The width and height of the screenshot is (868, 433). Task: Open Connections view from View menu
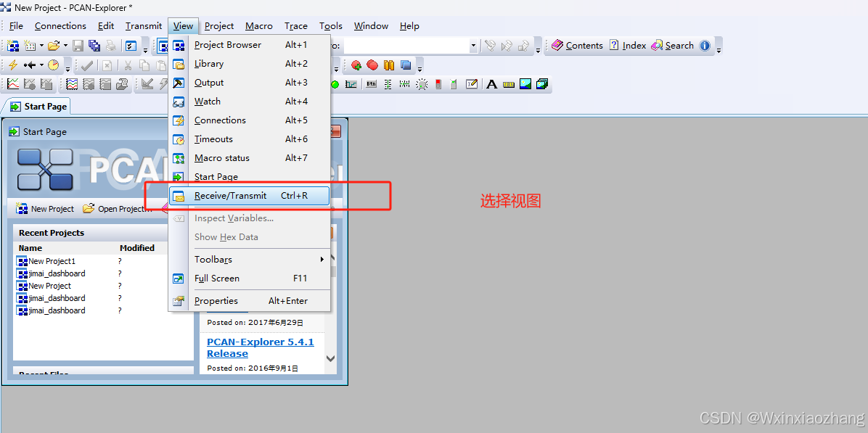tap(249, 120)
